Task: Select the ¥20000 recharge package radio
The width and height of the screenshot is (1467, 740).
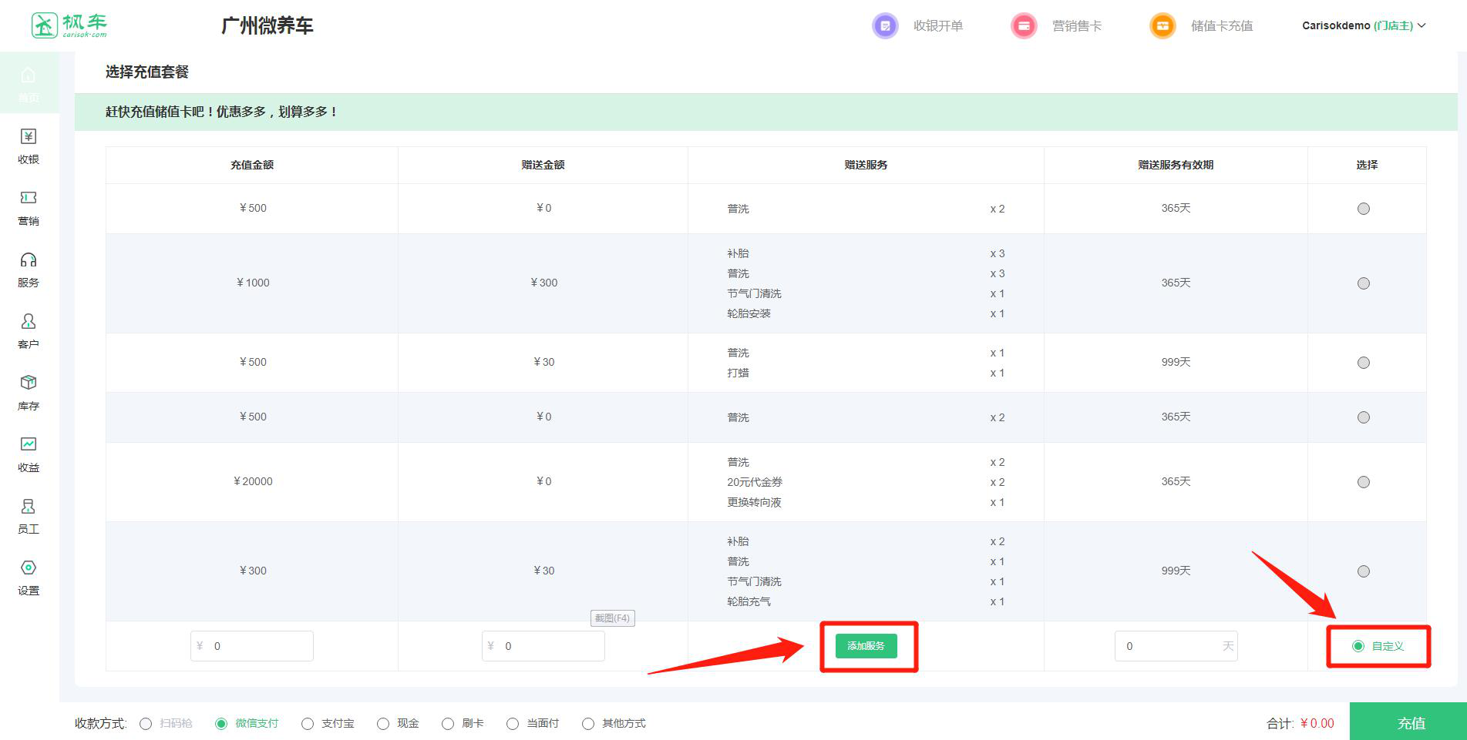Action: point(1363,482)
